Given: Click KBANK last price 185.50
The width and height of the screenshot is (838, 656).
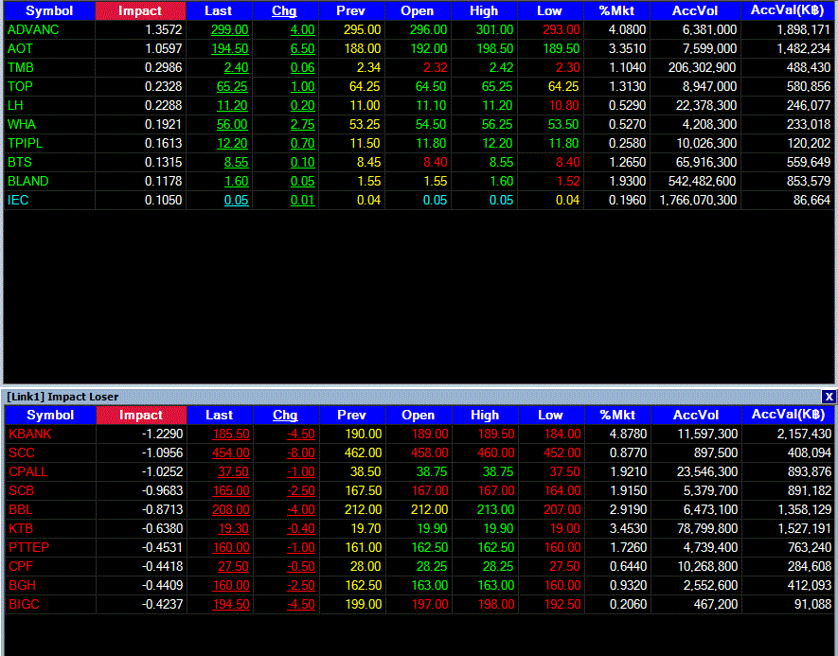Looking at the screenshot, I should pos(231,434).
